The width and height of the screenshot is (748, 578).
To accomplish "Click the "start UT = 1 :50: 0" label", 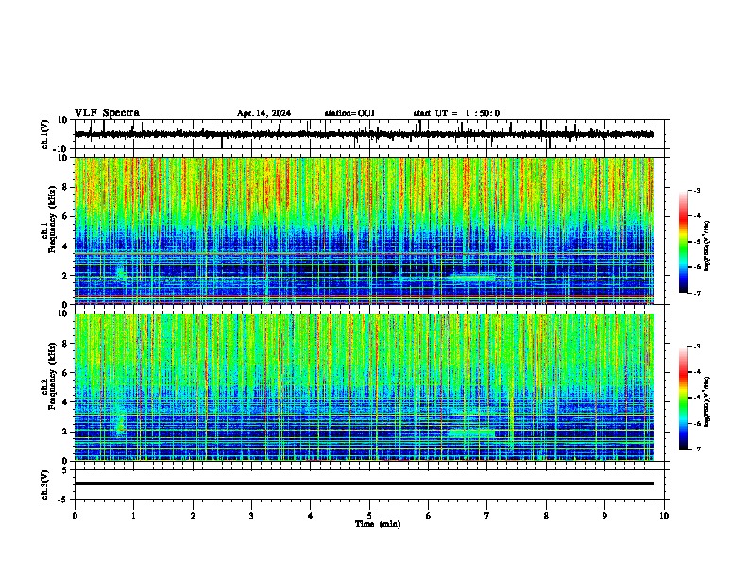I will pos(456,113).
